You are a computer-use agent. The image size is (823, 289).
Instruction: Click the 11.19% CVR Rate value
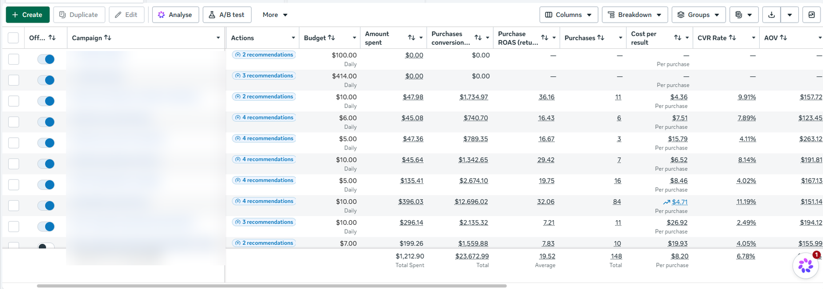pos(746,202)
